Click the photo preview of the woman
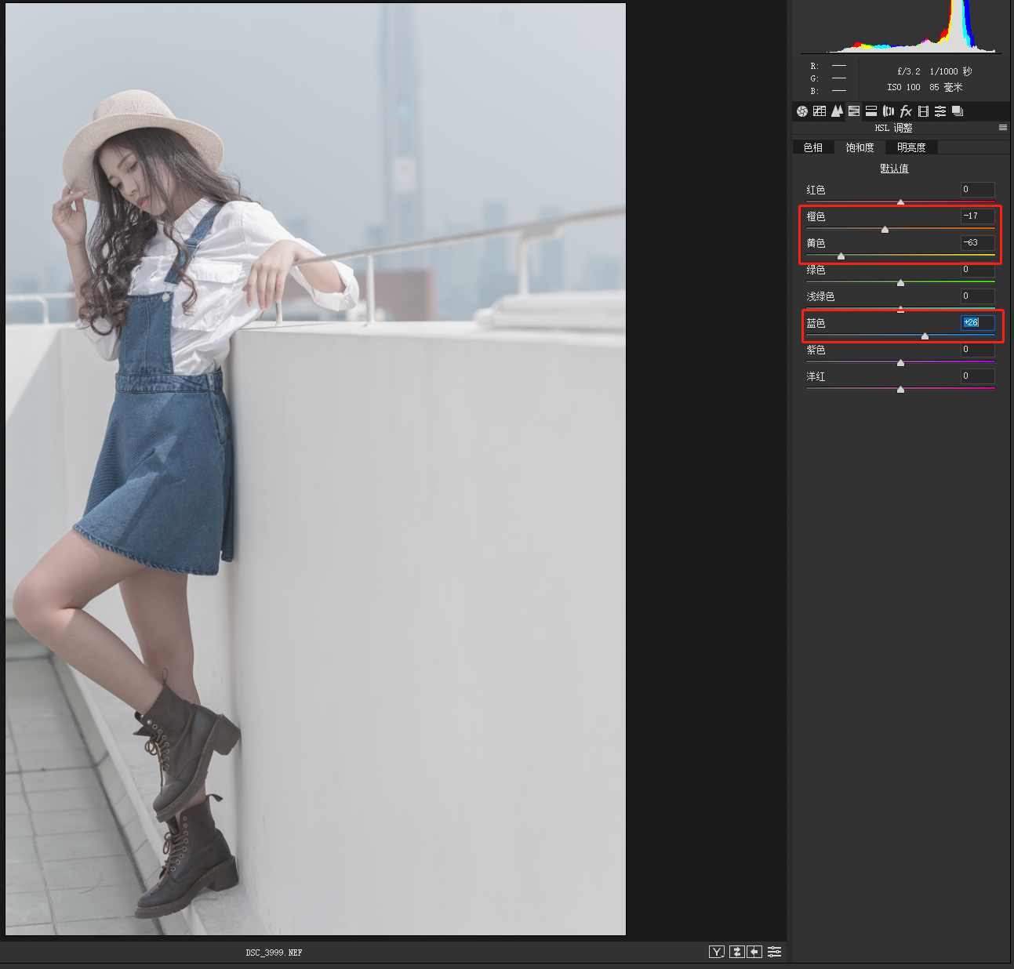 (315, 469)
